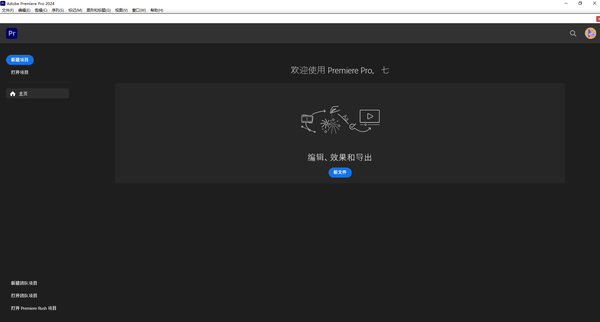Open the 帮助 menu
This screenshot has width=600, height=322.
coord(156,10)
